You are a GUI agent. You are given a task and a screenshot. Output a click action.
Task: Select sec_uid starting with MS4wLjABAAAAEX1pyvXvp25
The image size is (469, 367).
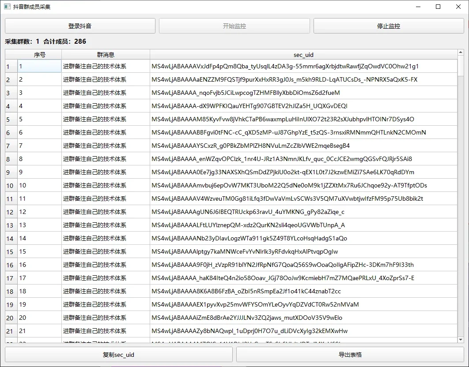coord(303,304)
